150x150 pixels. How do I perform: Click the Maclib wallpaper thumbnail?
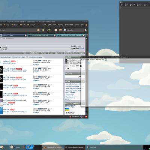pos(1,111)
